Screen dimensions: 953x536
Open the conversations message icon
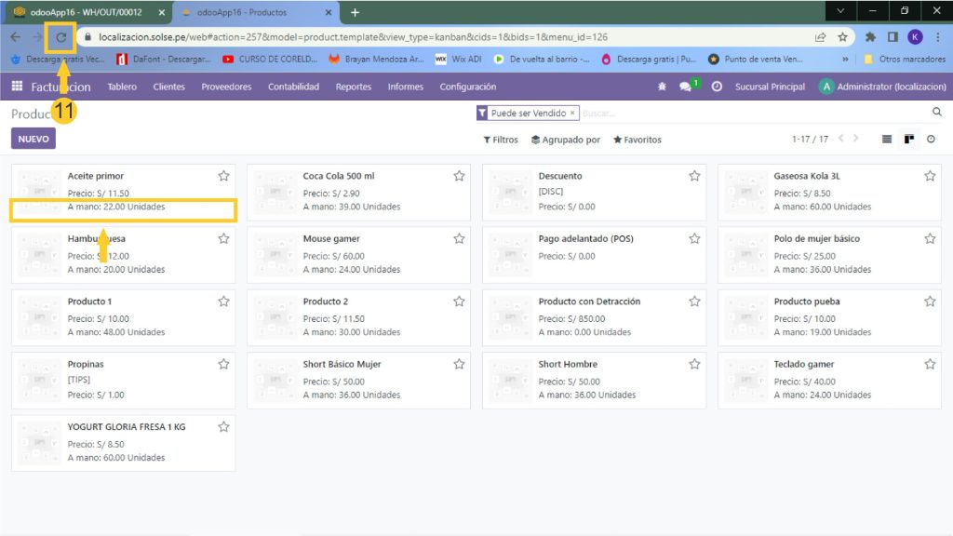(x=686, y=87)
